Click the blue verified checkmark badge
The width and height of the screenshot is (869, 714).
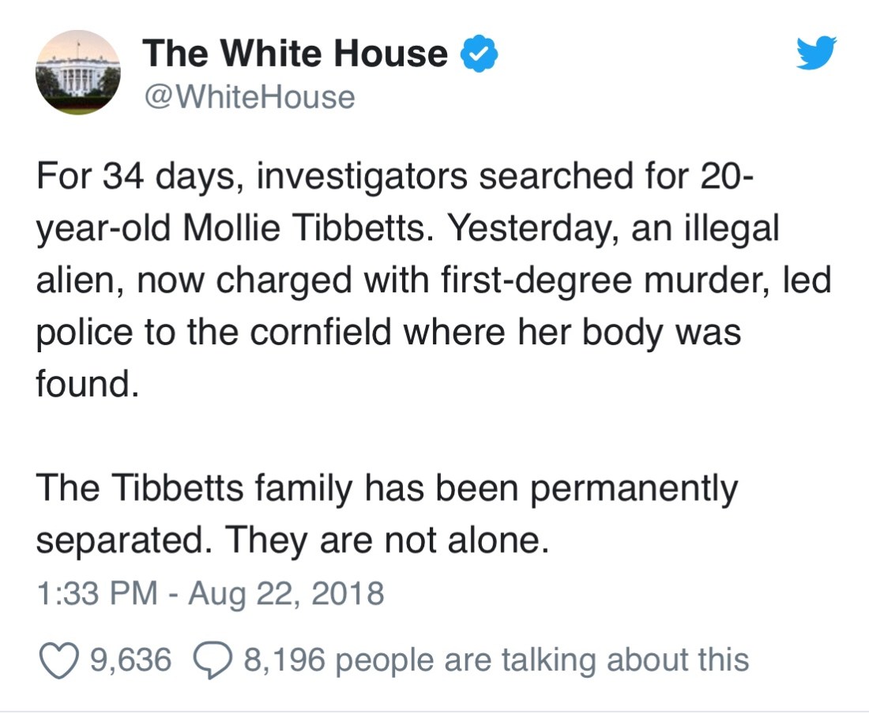pos(479,54)
